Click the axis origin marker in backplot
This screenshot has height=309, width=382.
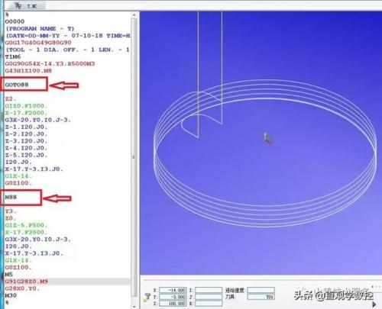[267, 137]
